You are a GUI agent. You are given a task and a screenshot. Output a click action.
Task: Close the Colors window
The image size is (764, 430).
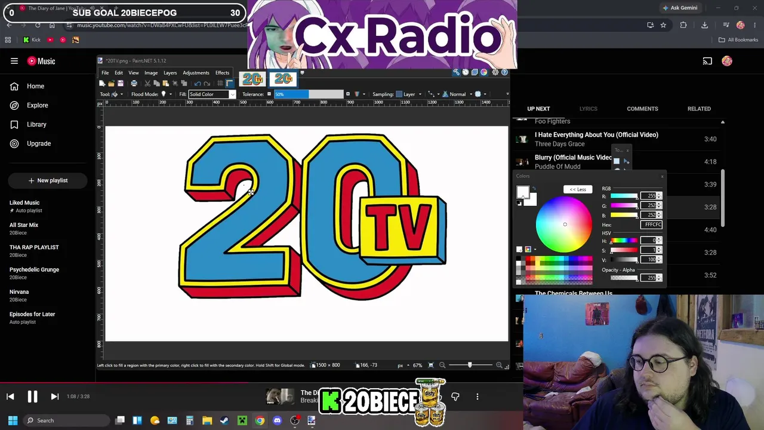(662, 176)
